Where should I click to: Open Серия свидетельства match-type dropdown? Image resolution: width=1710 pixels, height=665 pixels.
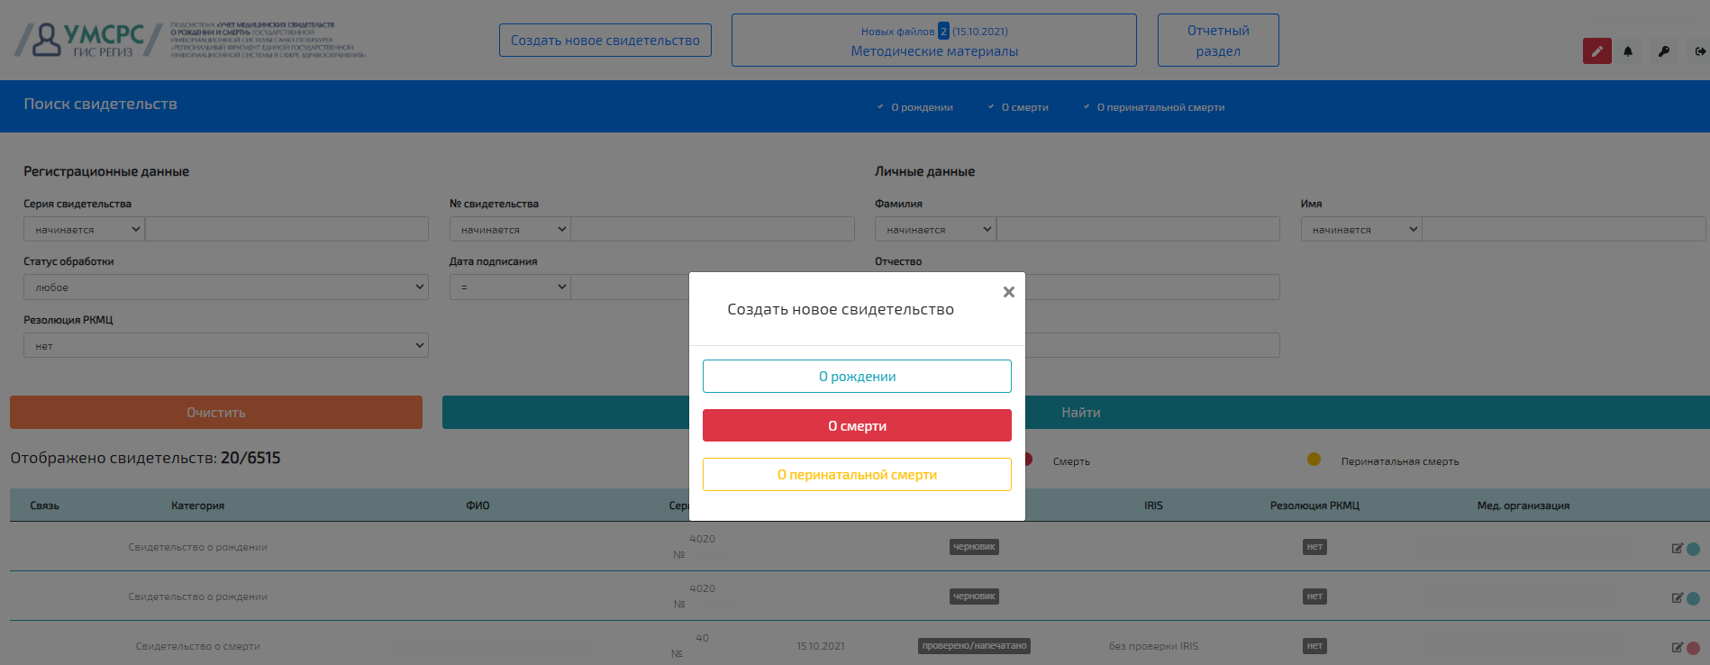[84, 229]
